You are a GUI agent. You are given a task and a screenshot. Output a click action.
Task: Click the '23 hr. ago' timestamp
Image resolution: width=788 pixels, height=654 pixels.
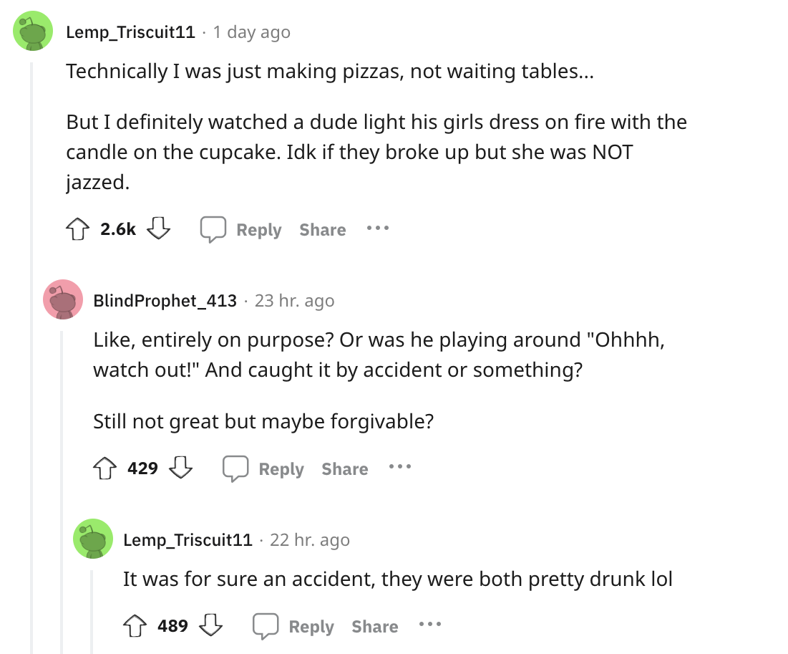tap(294, 301)
